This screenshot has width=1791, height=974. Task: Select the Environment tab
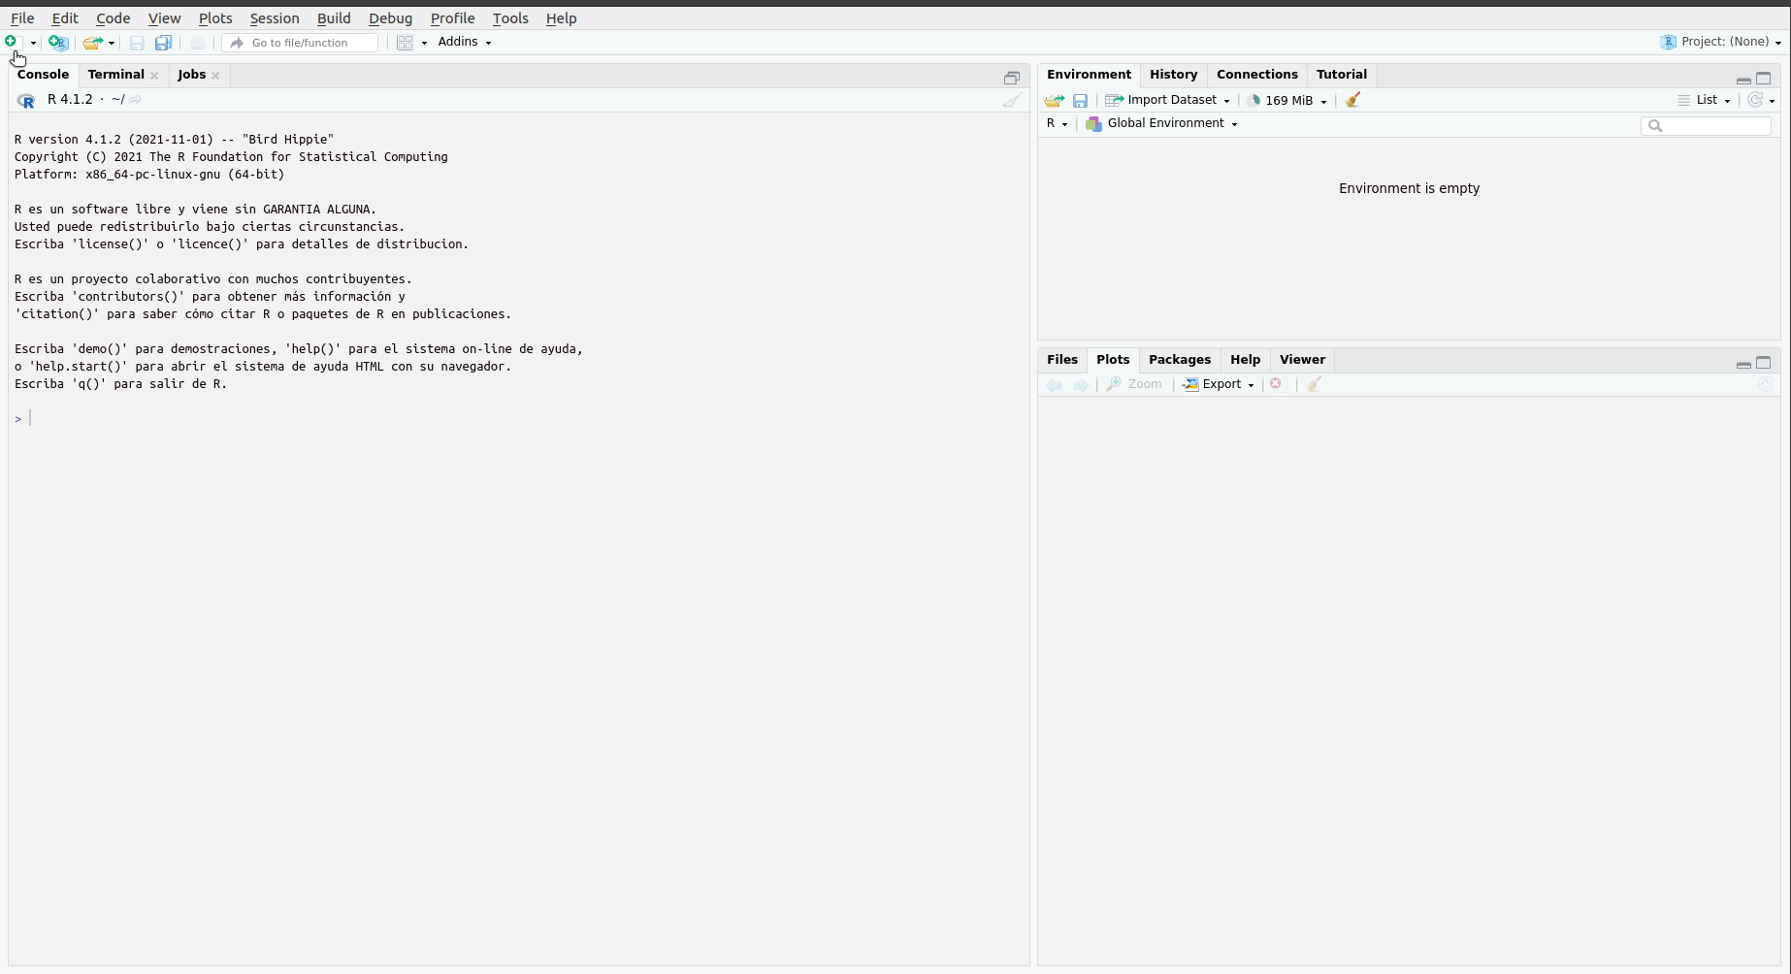[1089, 75]
